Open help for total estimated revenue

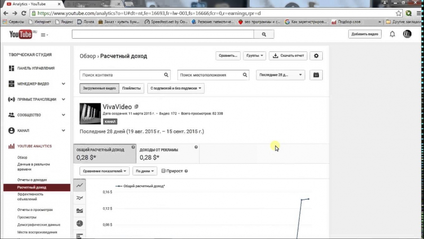tap(133, 147)
